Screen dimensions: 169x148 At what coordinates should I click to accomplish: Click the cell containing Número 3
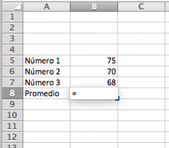47,83
